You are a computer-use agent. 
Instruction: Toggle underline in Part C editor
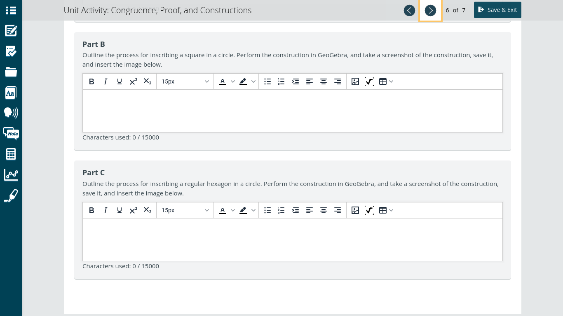point(120,210)
